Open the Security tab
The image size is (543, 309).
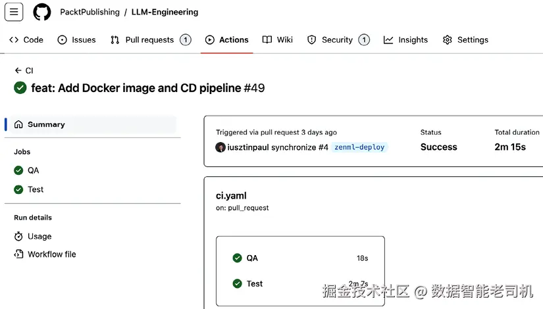337,40
